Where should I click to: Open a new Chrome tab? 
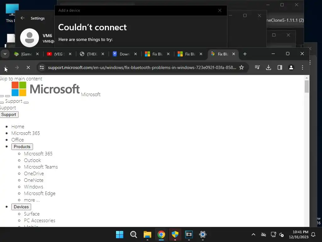(x=245, y=54)
